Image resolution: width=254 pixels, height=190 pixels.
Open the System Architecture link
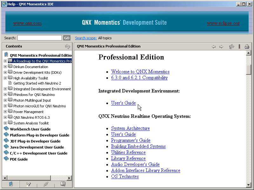130,128
